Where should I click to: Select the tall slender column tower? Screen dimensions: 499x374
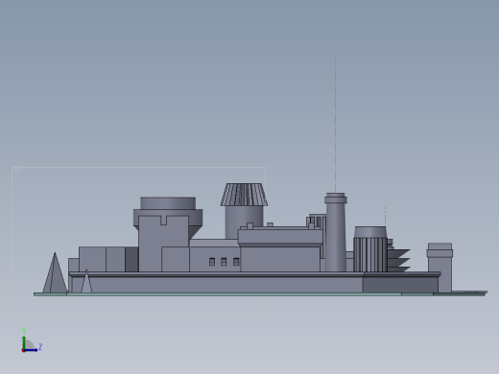coord(336,232)
